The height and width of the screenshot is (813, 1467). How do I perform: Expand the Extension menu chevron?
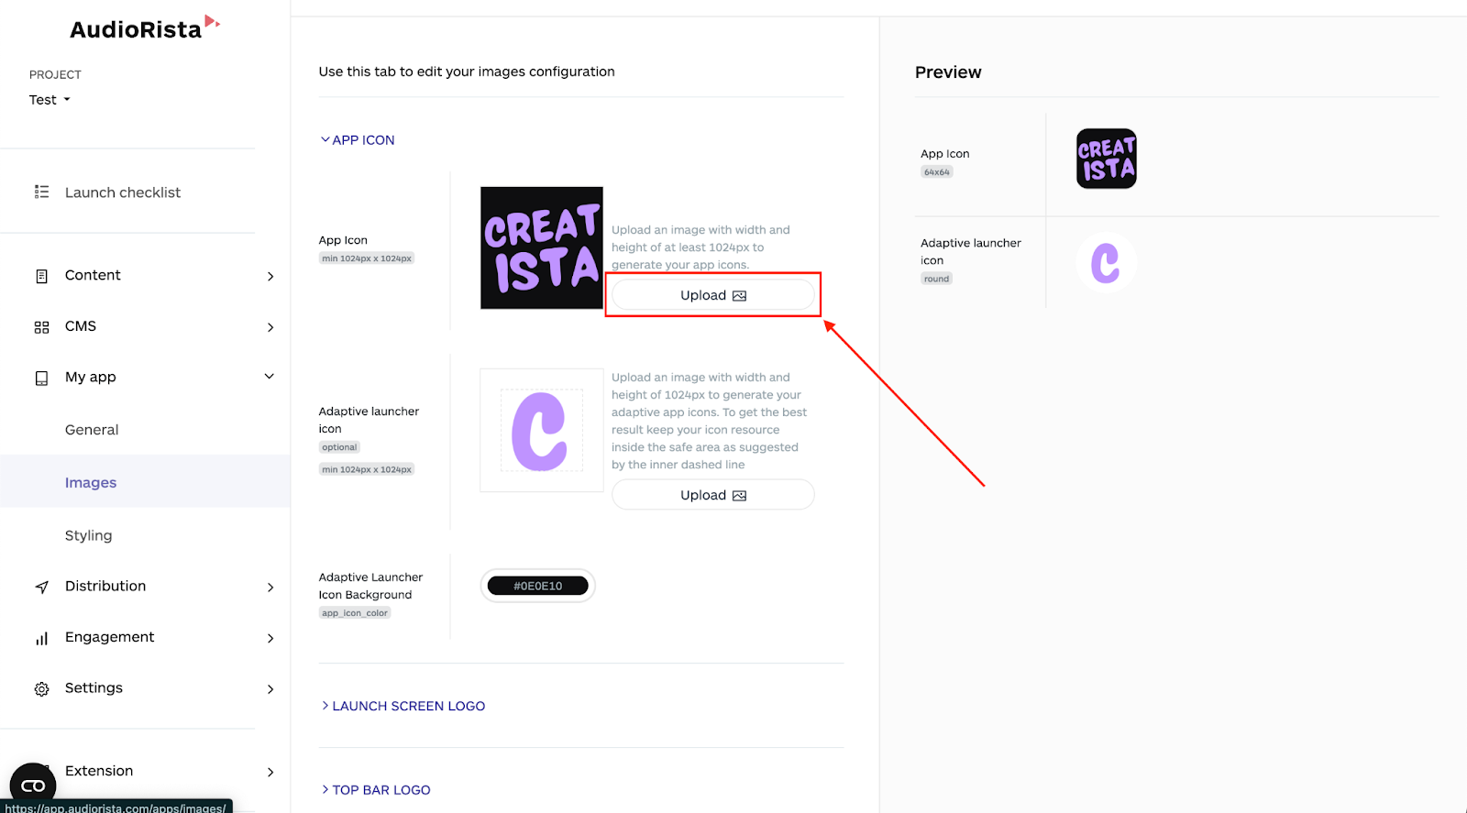(270, 772)
